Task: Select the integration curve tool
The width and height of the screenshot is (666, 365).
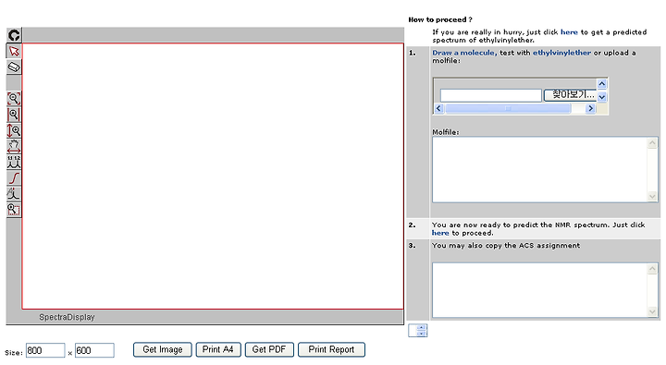Action: [14, 177]
